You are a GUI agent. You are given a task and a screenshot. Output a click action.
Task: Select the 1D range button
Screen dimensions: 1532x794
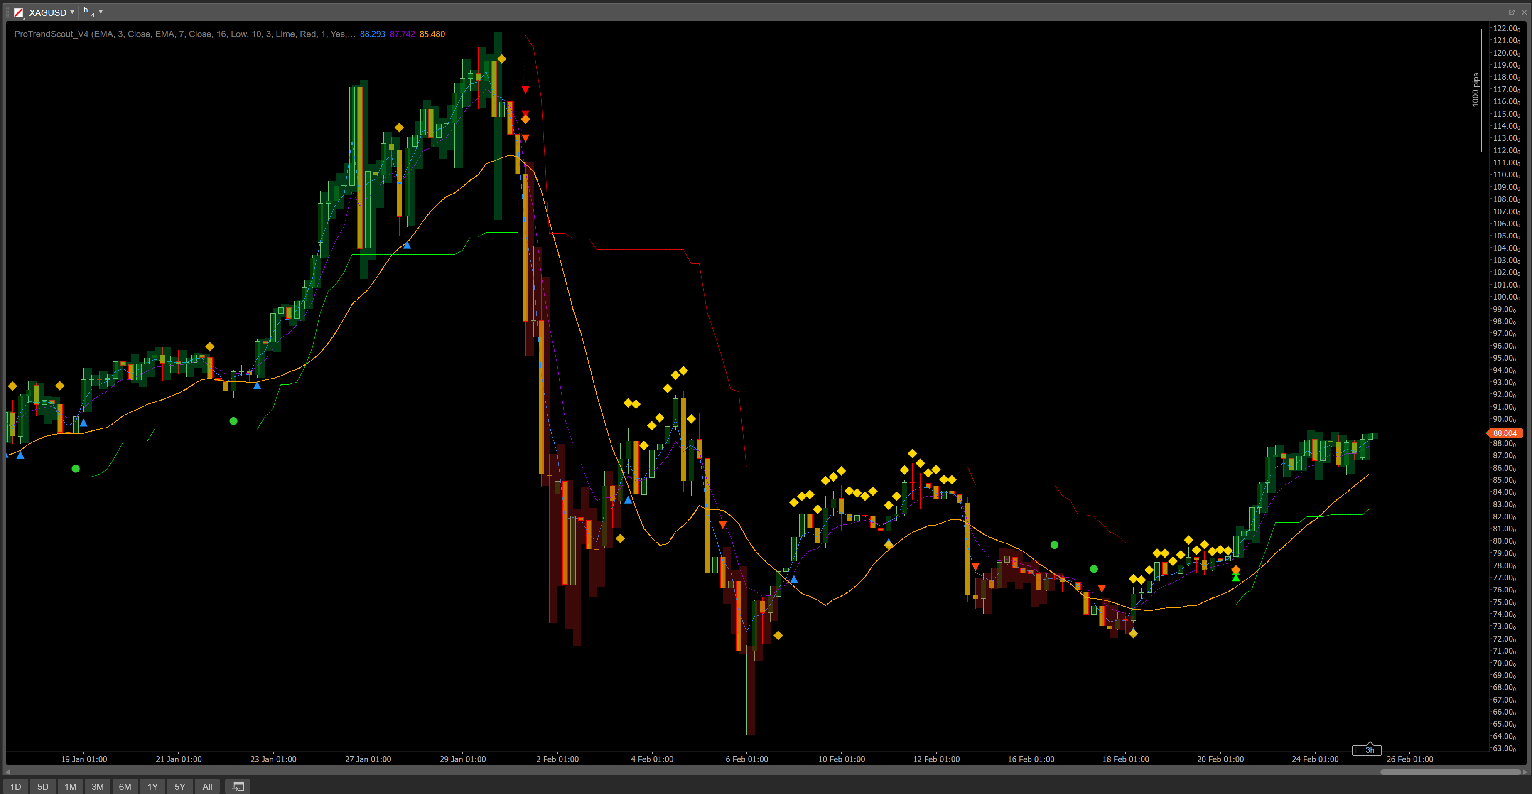pos(15,786)
